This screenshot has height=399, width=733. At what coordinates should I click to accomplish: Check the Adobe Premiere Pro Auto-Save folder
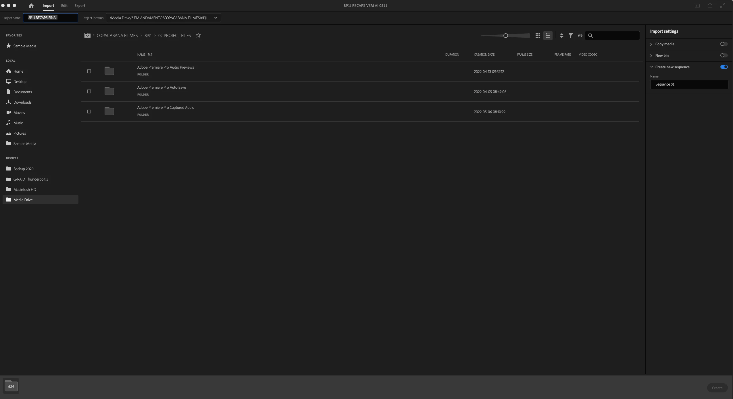click(89, 92)
